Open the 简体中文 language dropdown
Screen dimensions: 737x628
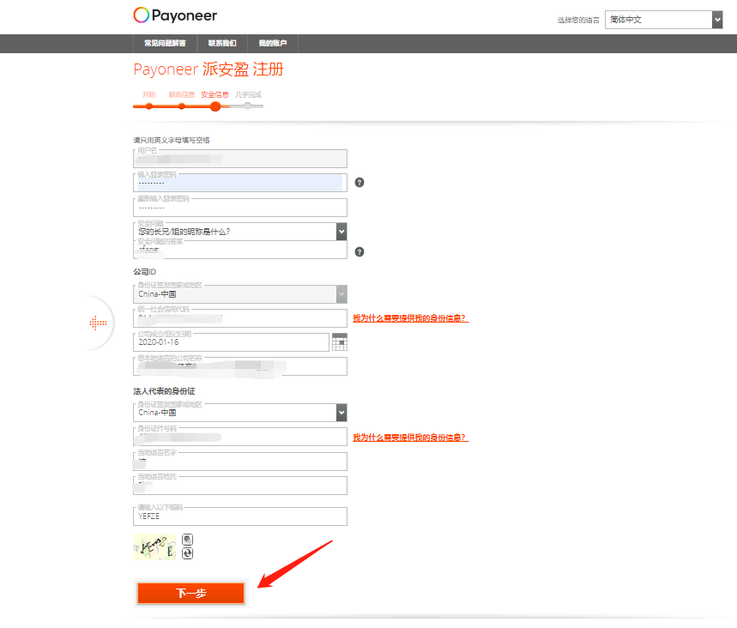pyautogui.click(x=664, y=20)
